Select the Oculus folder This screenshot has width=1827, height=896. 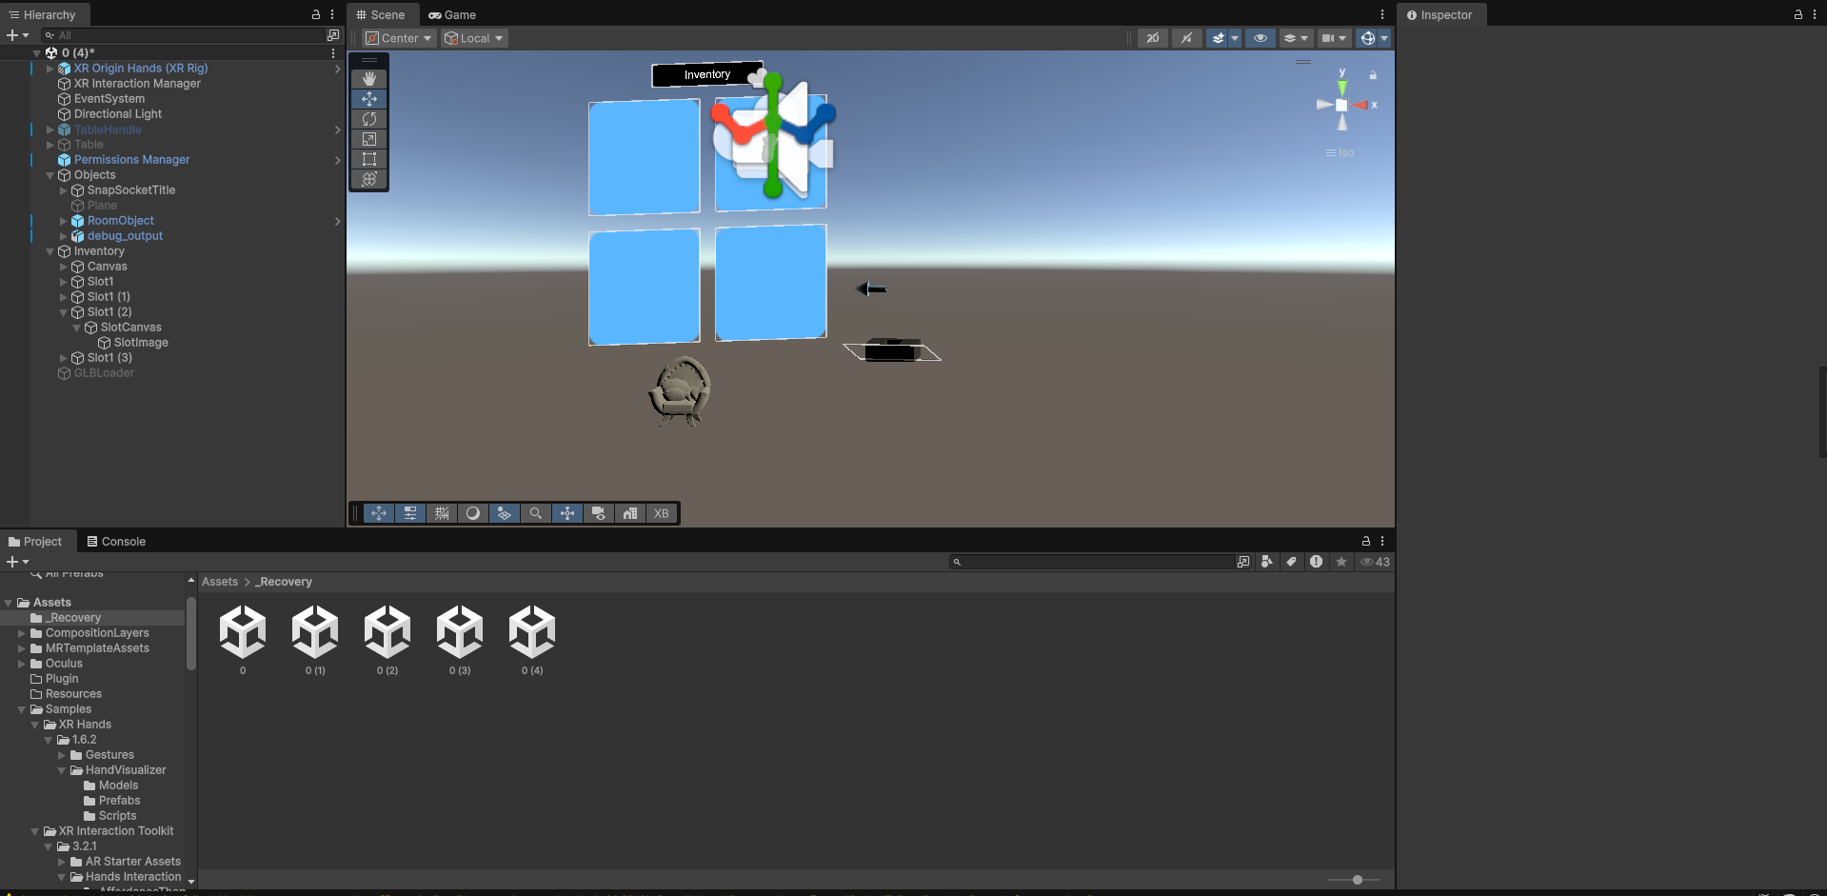click(x=64, y=664)
